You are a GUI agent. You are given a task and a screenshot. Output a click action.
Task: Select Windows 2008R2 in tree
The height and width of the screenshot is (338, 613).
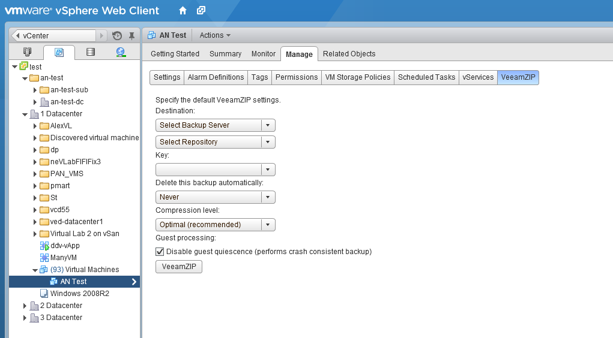pyautogui.click(x=79, y=294)
